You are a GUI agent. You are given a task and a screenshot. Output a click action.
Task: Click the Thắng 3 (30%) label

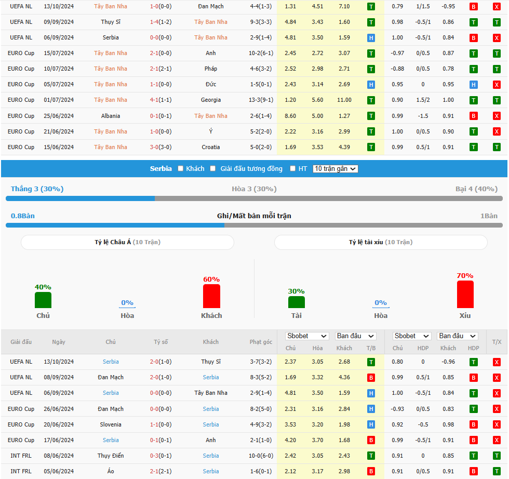click(x=37, y=189)
